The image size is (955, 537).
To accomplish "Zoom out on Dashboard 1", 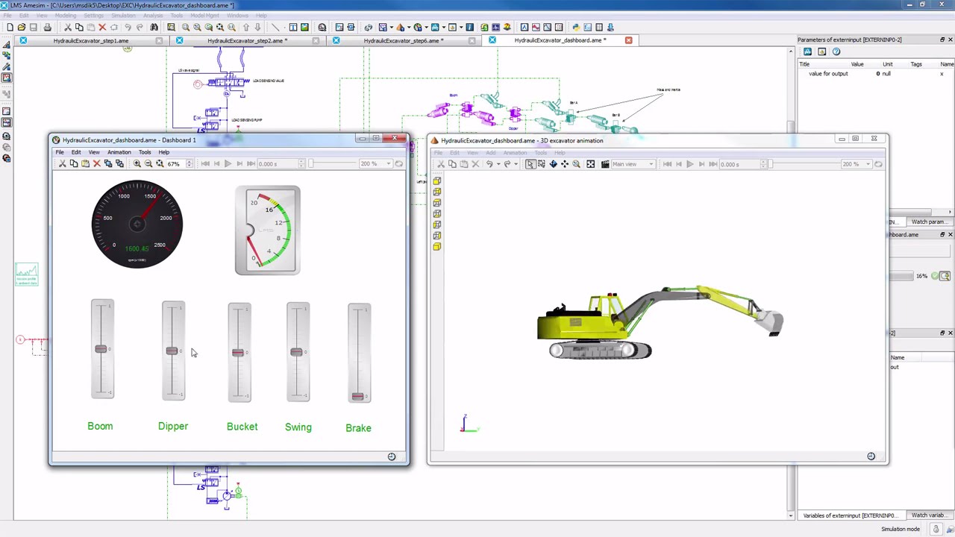I will click(x=148, y=164).
